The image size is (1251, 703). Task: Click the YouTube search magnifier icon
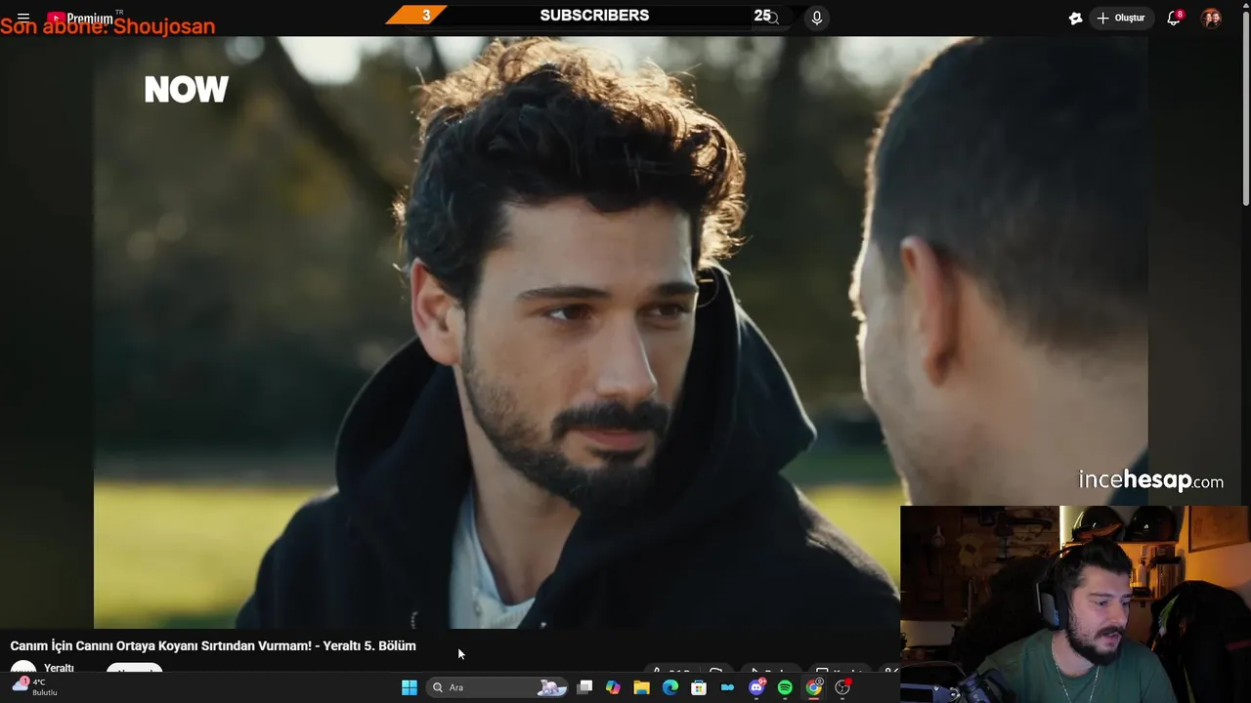772,18
